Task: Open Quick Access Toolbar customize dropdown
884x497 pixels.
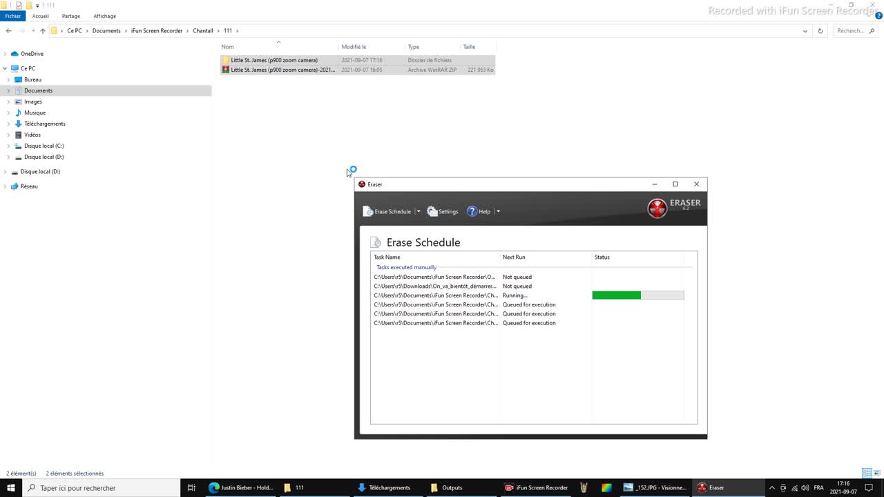Action: [x=38, y=5]
